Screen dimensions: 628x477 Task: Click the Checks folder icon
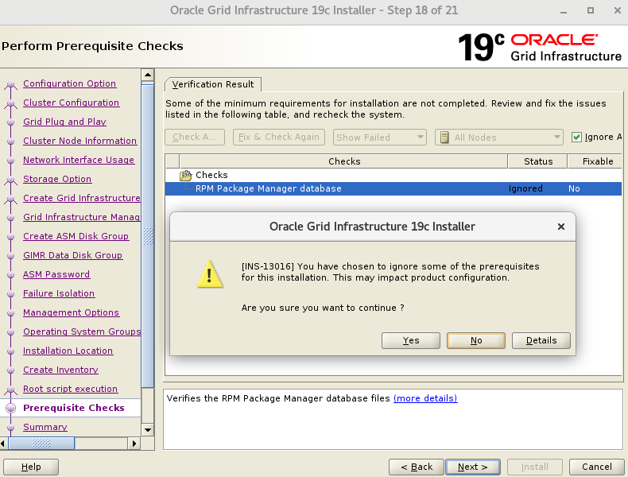(186, 175)
